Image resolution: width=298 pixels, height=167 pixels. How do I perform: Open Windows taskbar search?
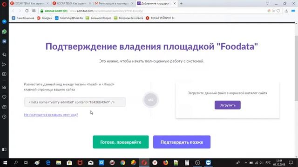click(16, 163)
